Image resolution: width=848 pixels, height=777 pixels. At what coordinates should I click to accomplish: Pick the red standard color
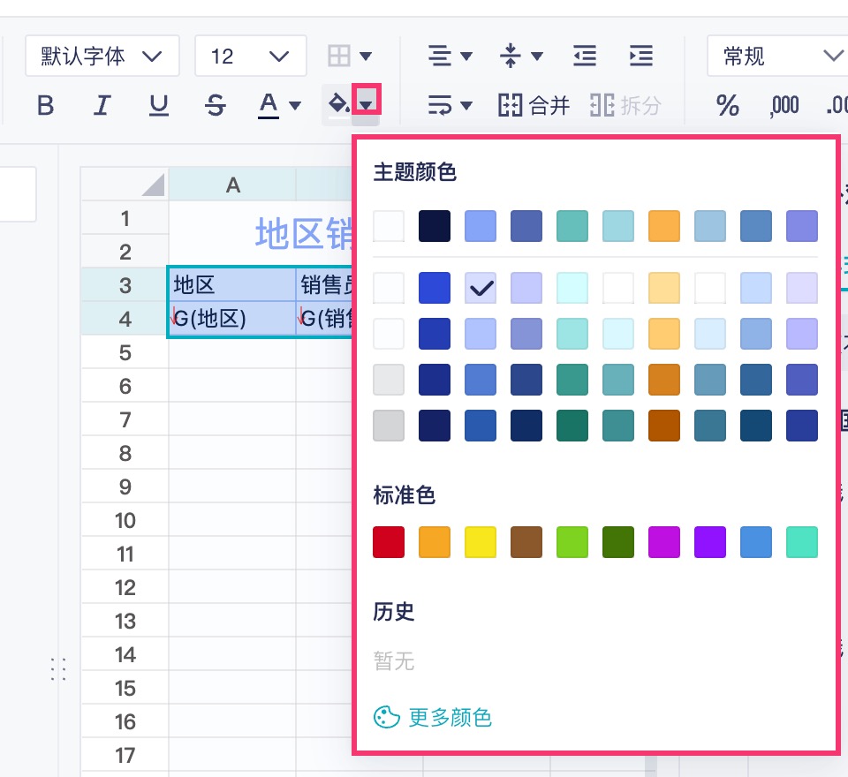click(x=389, y=542)
